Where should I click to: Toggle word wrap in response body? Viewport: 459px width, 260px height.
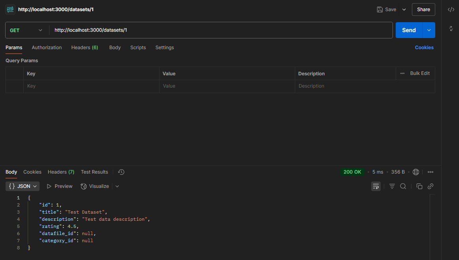tap(376, 186)
